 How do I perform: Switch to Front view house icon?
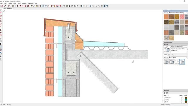tap(70, 6)
